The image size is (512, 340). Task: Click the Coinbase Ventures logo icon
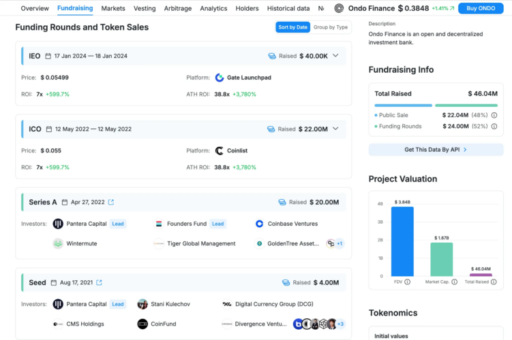tap(259, 224)
